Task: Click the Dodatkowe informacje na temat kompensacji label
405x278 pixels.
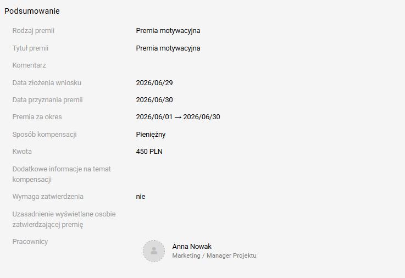Action: coord(62,174)
